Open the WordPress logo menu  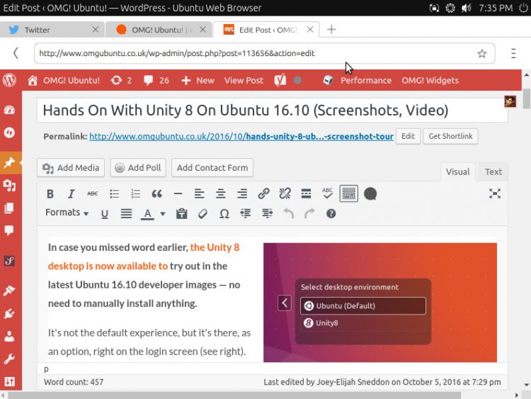tap(9, 80)
